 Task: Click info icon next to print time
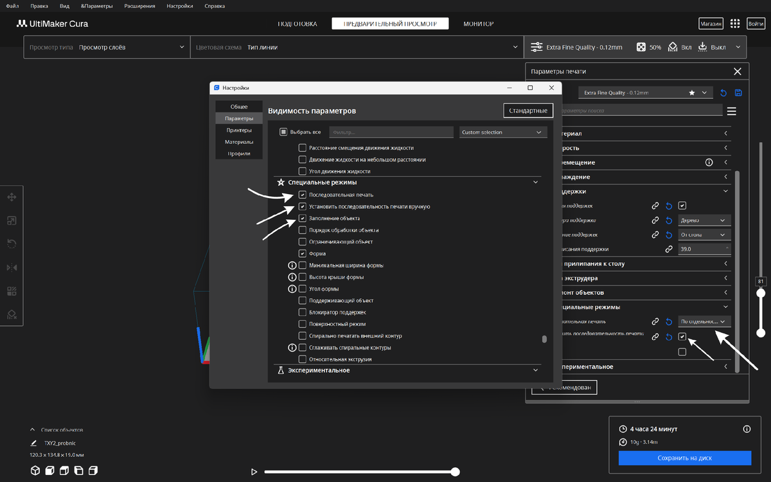pos(747,429)
